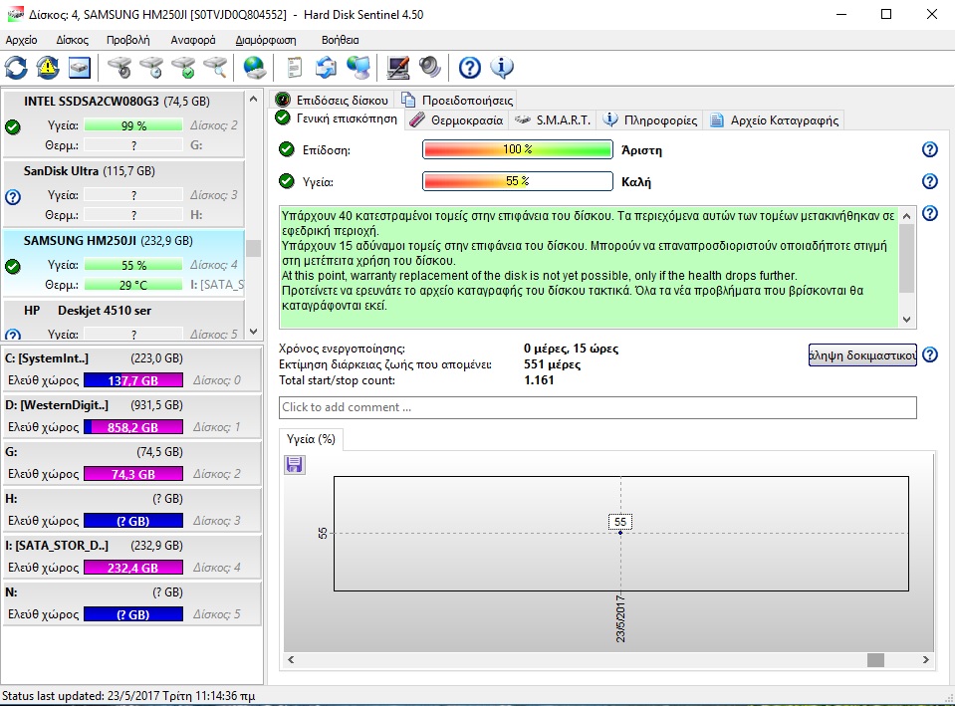Click the yellow warning triangle toolbar icon

pos(48,68)
